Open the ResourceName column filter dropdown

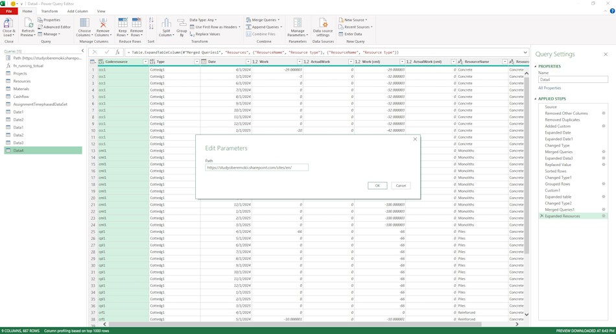tap(505, 62)
